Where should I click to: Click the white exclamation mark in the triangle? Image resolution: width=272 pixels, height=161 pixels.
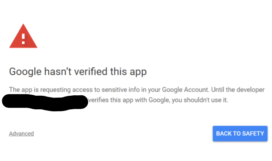pyautogui.click(x=23, y=39)
